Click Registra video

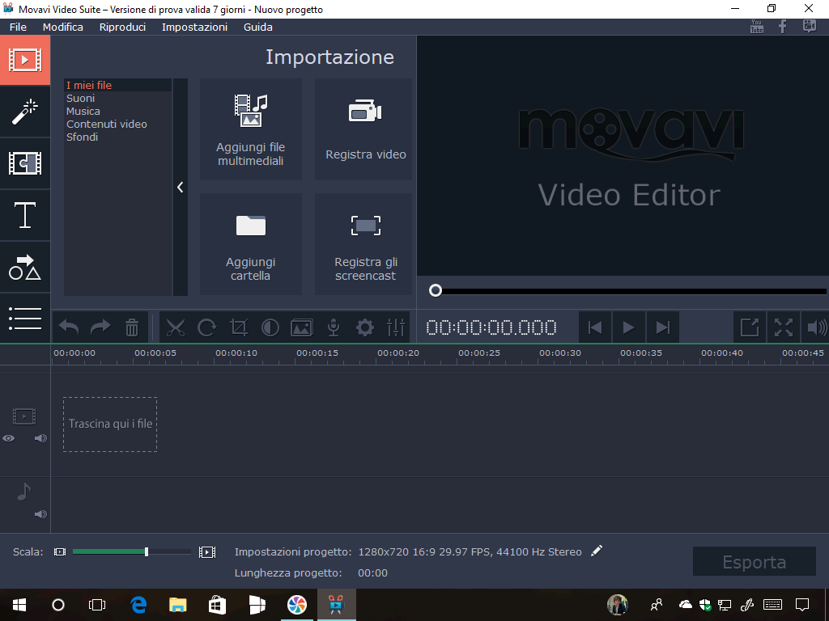point(365,129)
